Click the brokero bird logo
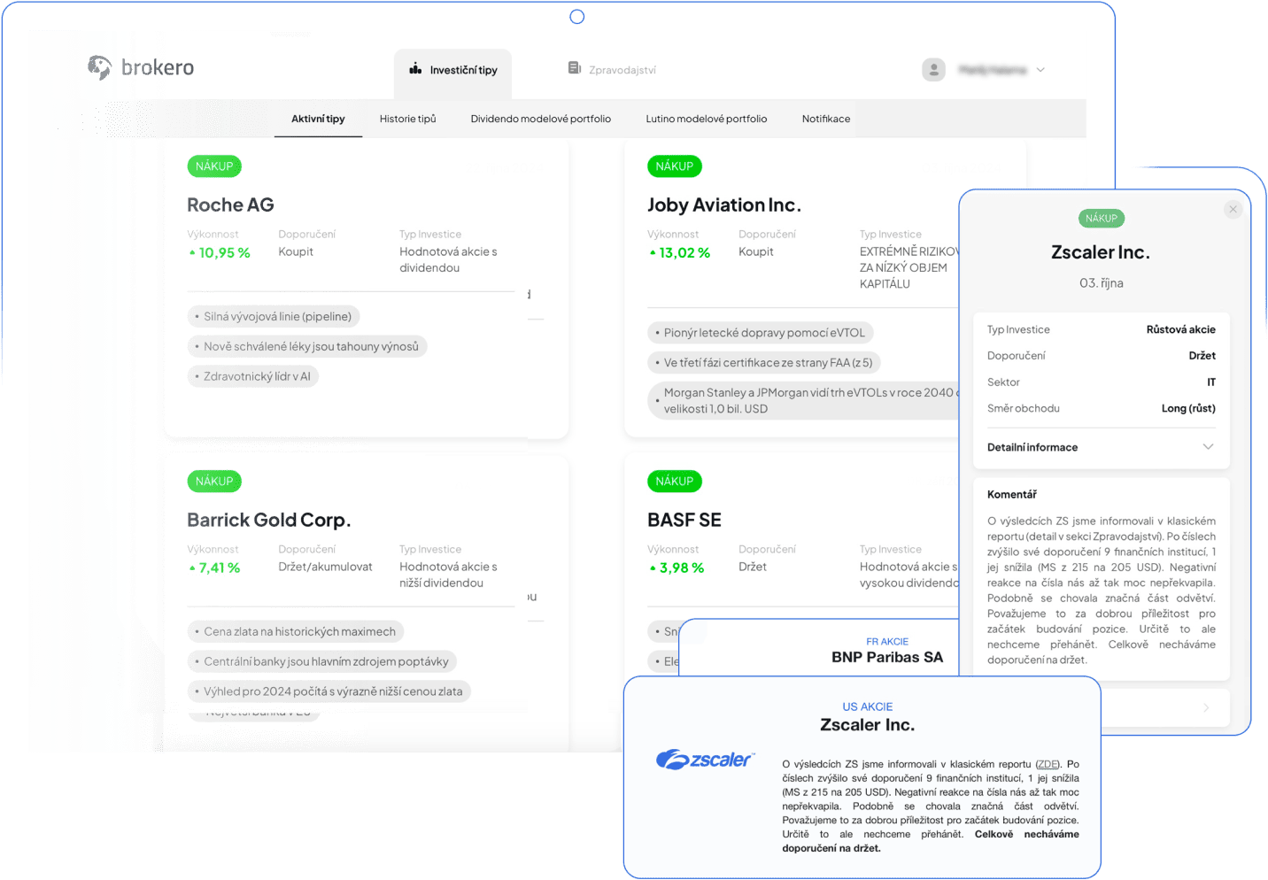Viewport: 1268px width, 880px height. tap(99, 67)
